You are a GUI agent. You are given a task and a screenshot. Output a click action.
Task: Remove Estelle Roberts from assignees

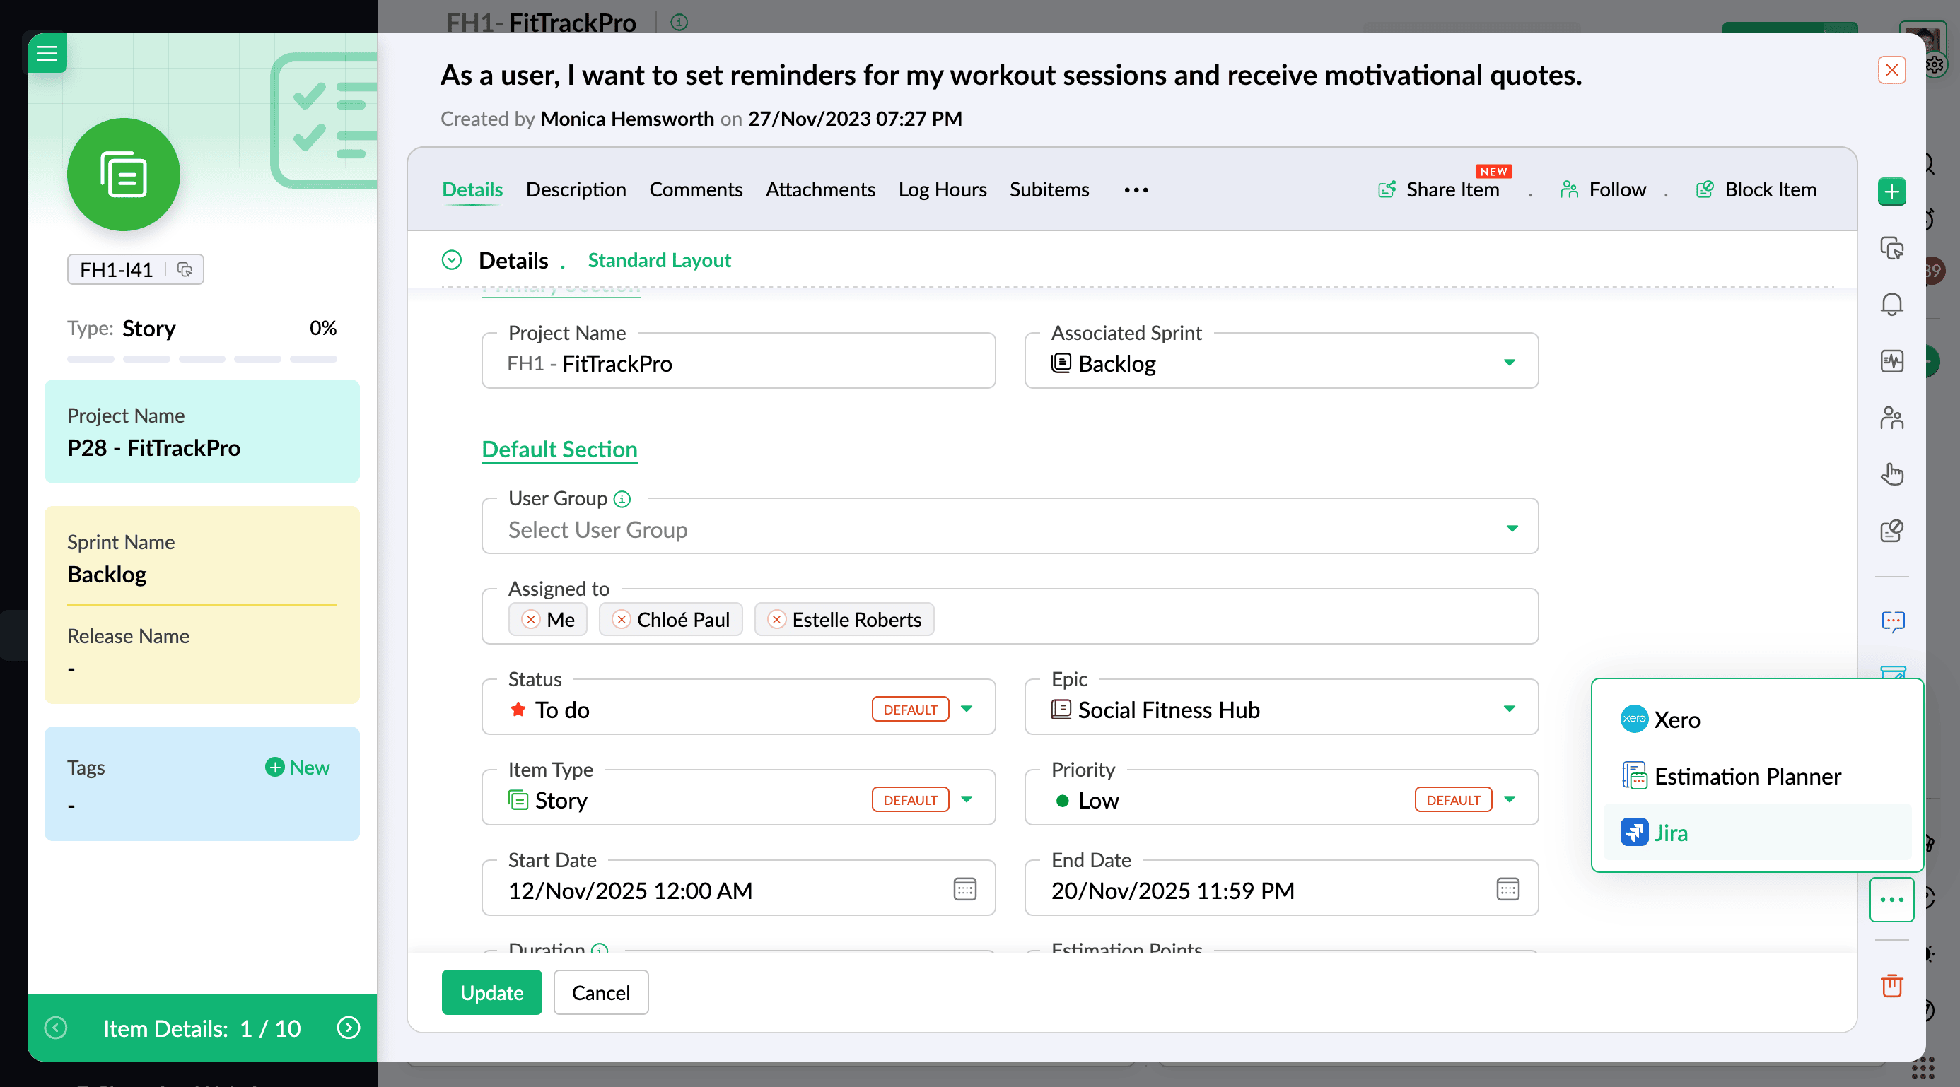click(x=777, y=620)
